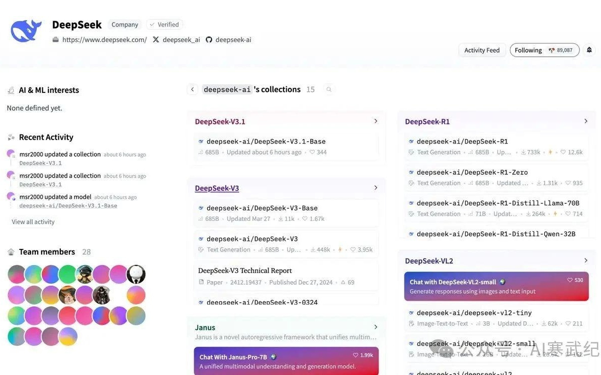Viewport: 601px width, 375px height.
Task: Open the Janus collection title
Action: click(205, 327)
